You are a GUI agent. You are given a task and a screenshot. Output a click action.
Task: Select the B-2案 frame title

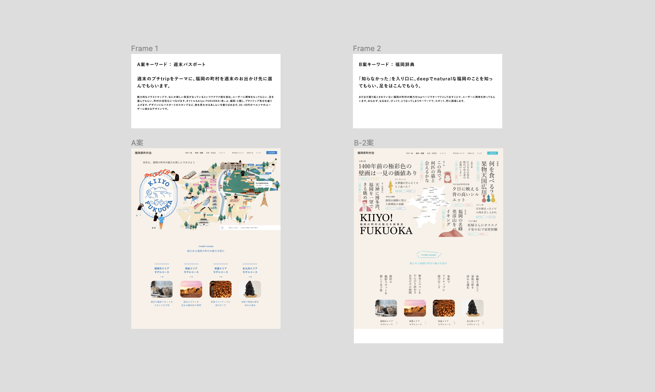pyautogui.click(x=364, y=143)
